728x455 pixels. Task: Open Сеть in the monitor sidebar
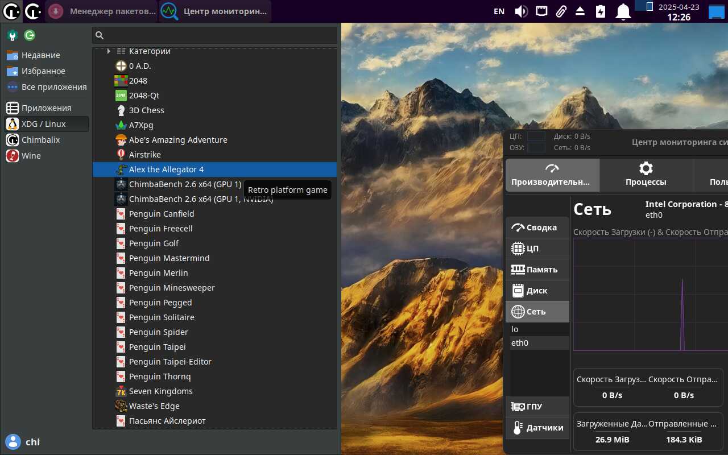(537, 312)
